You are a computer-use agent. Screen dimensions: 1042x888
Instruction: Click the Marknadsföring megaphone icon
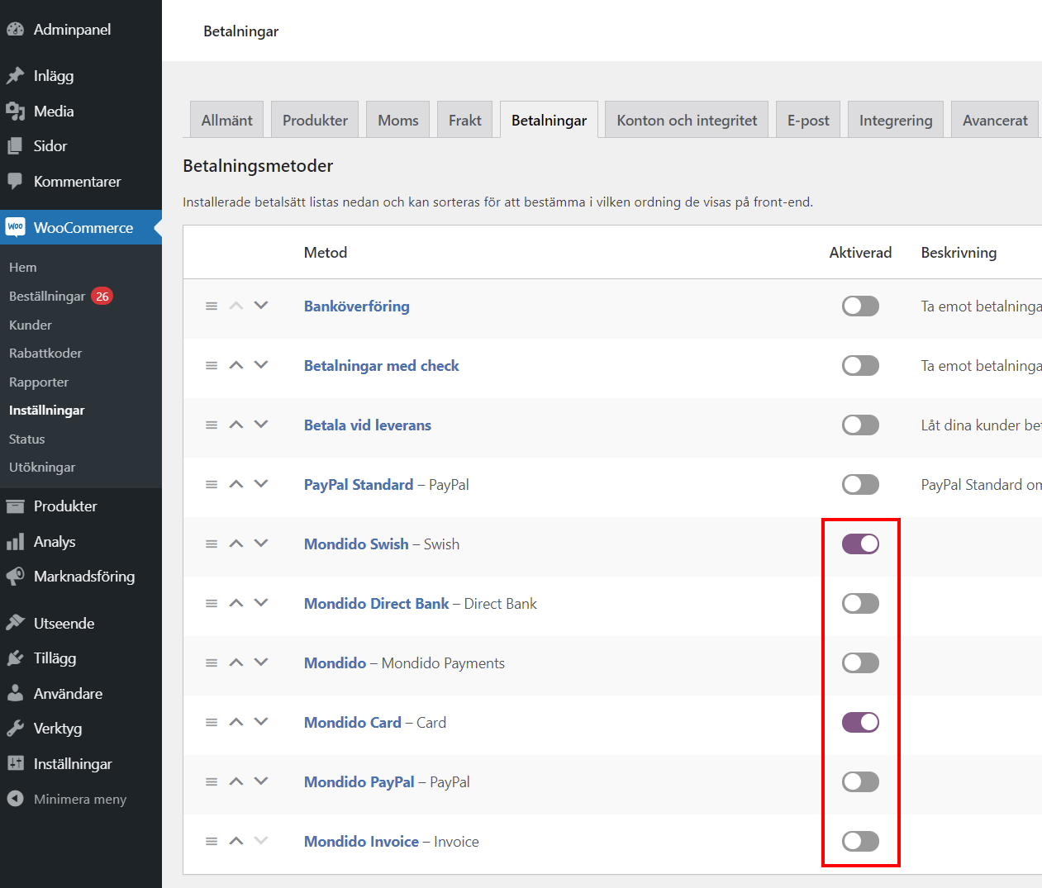[15, 577]
